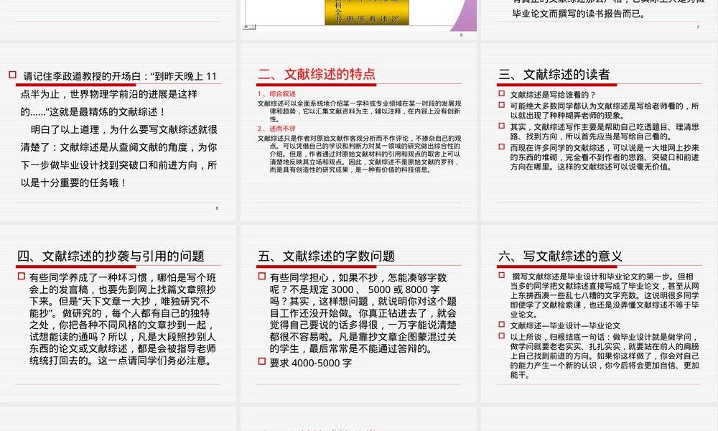
Task: Click the bullet starting '可能绝大多数同学都认为'
Action: click(x=605, y=111)
